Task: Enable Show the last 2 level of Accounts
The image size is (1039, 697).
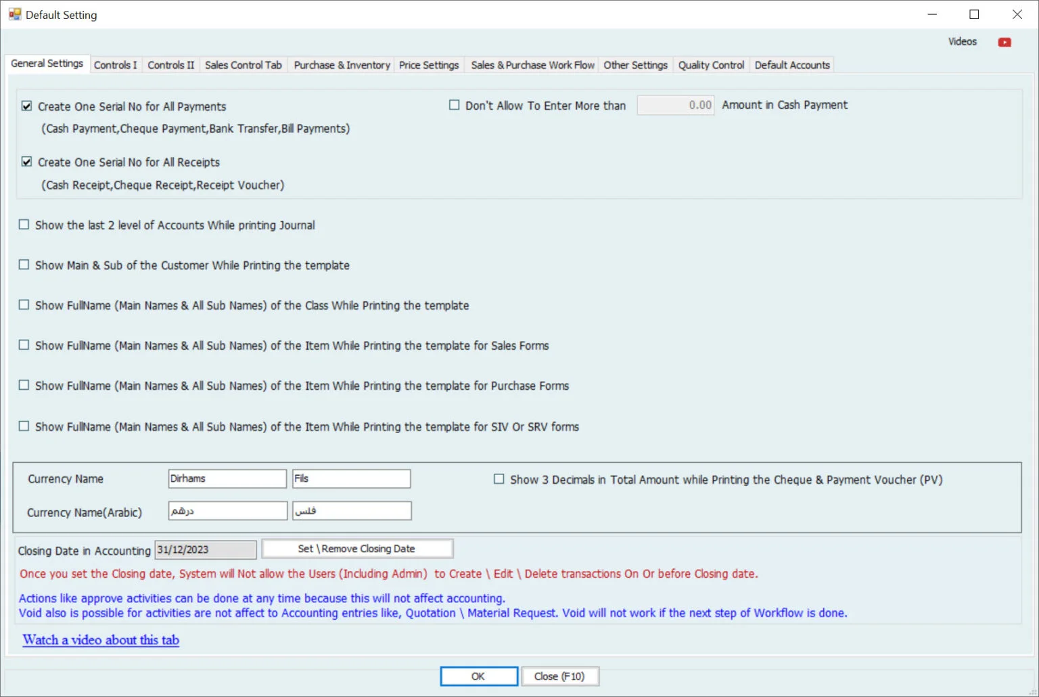Action: click(24, 225)
